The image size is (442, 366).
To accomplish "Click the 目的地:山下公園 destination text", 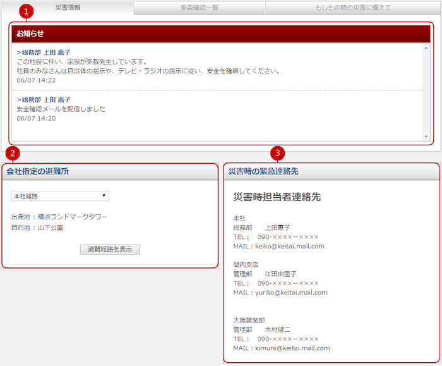I will click(37, 228).
